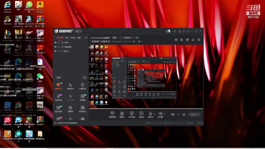
Task: Select the 窗口 2 source row
Action: pos(71,51)
